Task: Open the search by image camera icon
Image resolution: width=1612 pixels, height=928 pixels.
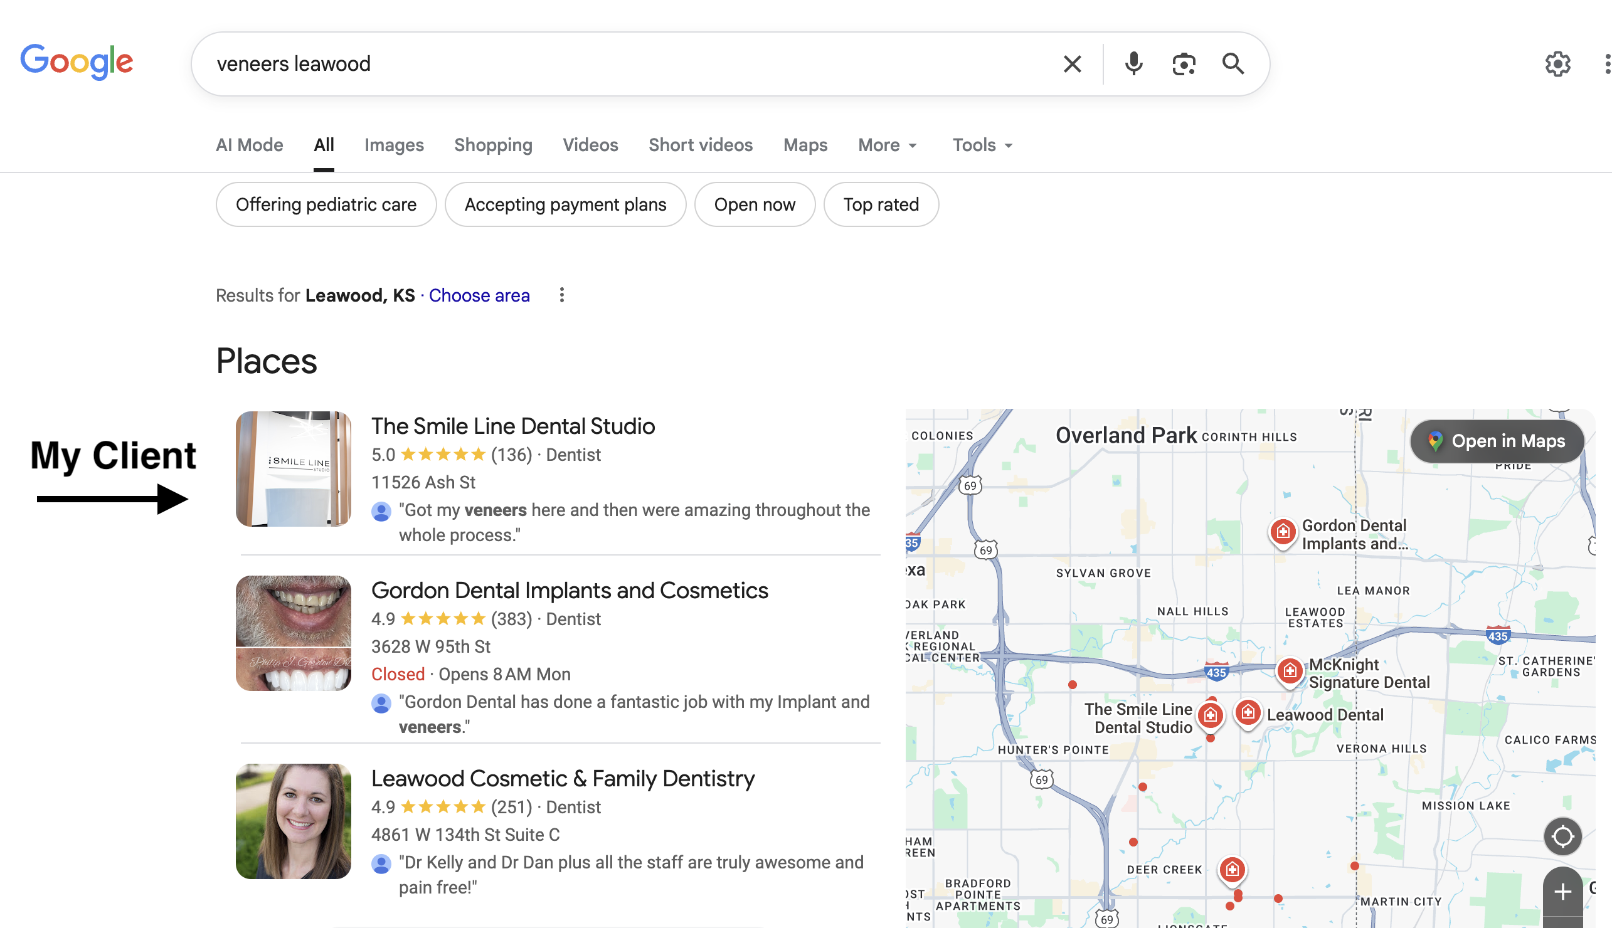Action: click(1184, 64)
